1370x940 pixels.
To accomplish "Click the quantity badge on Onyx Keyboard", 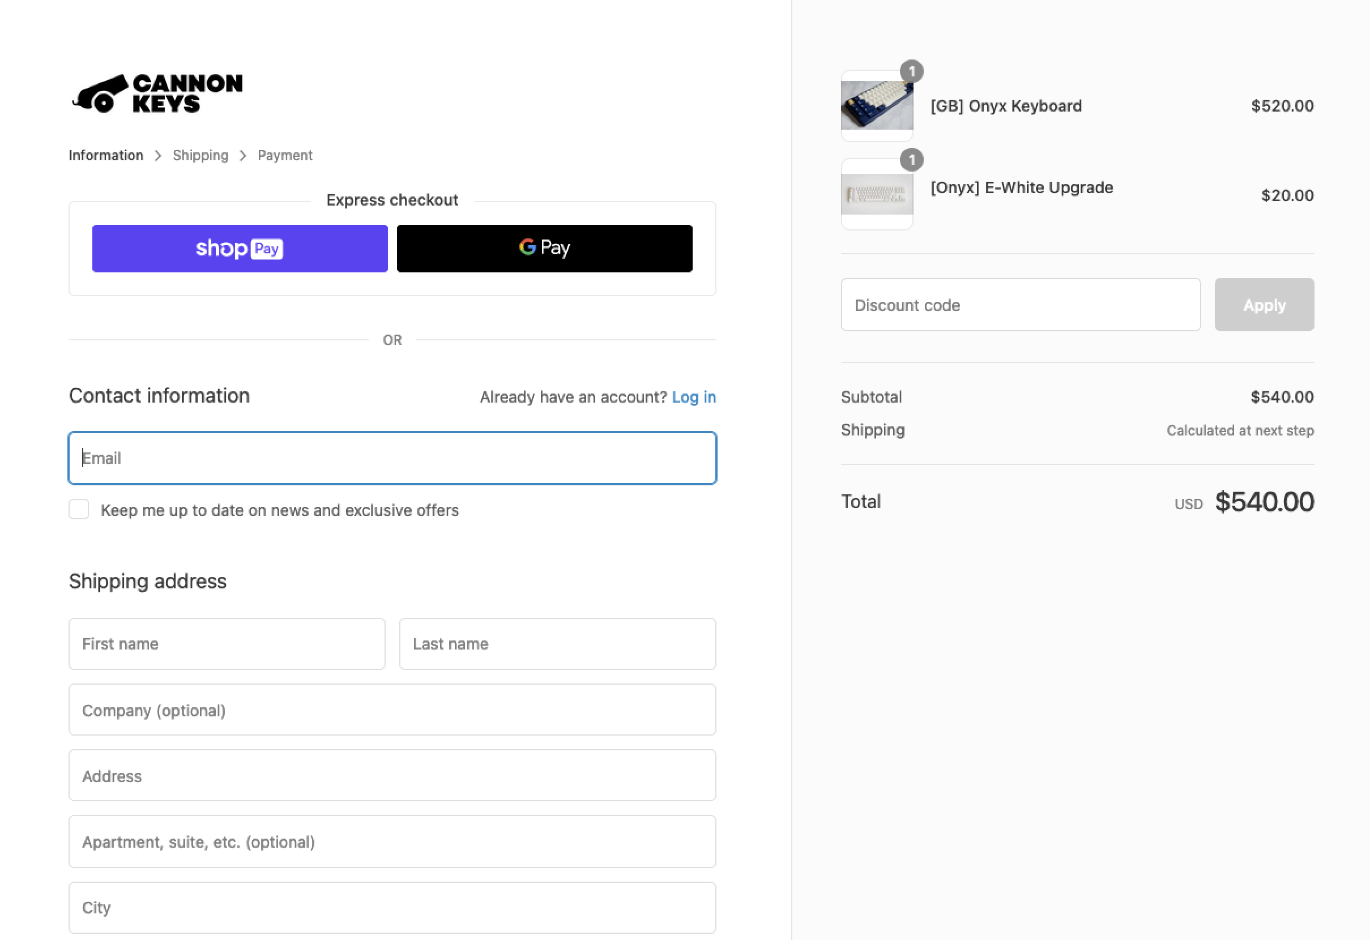I will 911,72.
